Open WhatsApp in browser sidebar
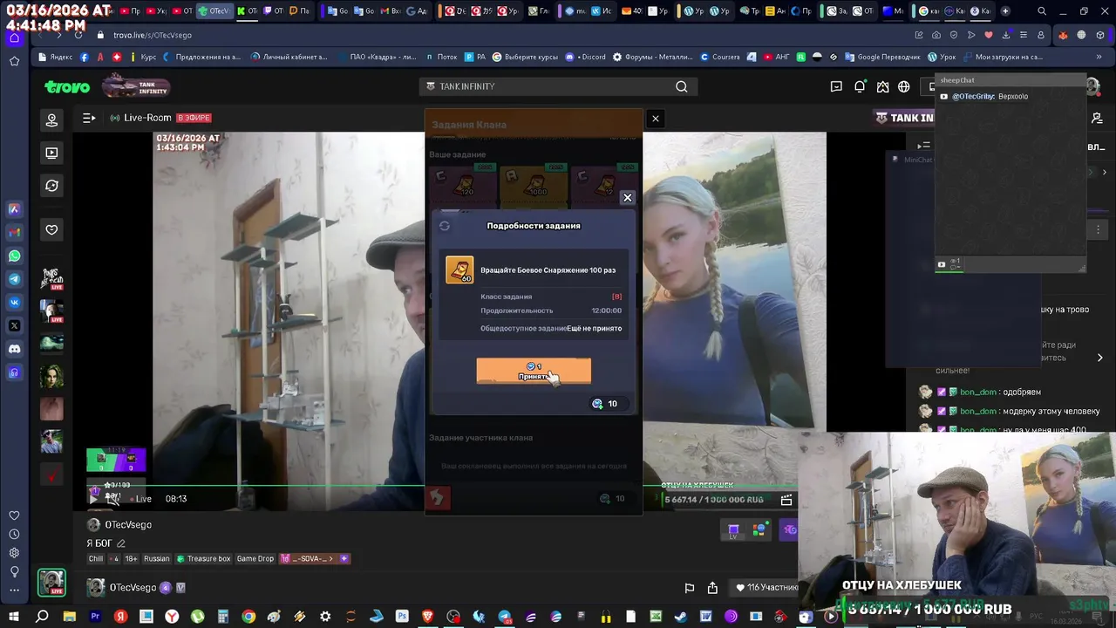Image resolution: width=1116 pixels, height=628 pixels. coord(14,256)
